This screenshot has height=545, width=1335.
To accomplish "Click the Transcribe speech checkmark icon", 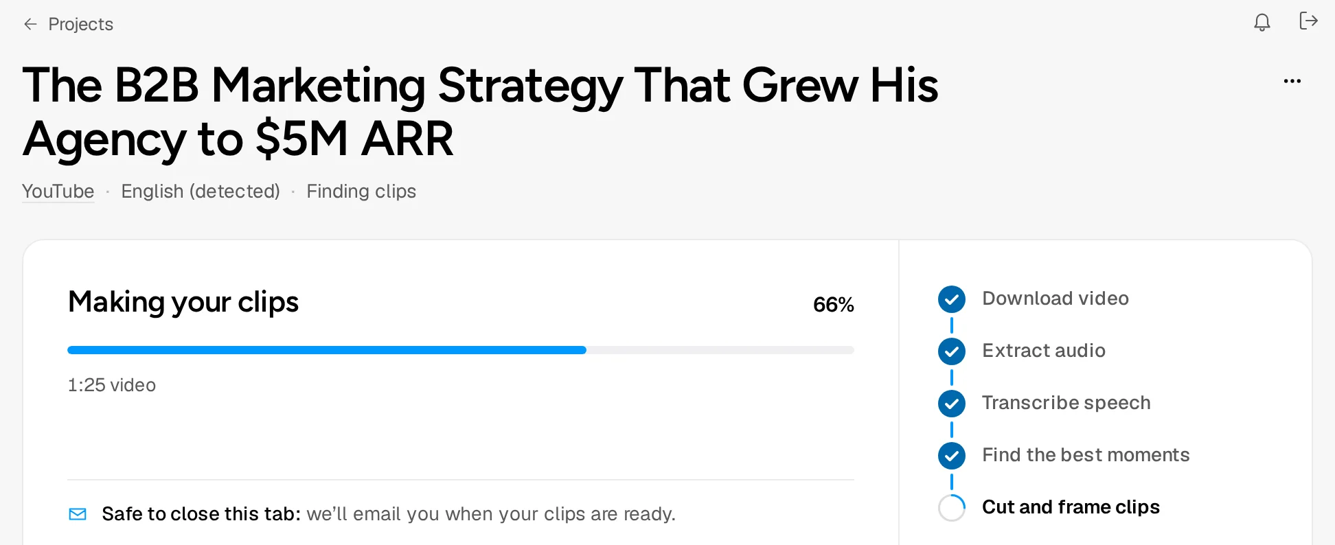I will coord(952,404).
